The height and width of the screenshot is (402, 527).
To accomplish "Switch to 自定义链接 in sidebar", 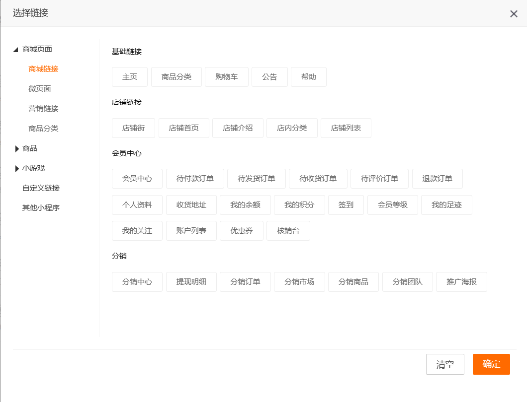I will [41, 188].
